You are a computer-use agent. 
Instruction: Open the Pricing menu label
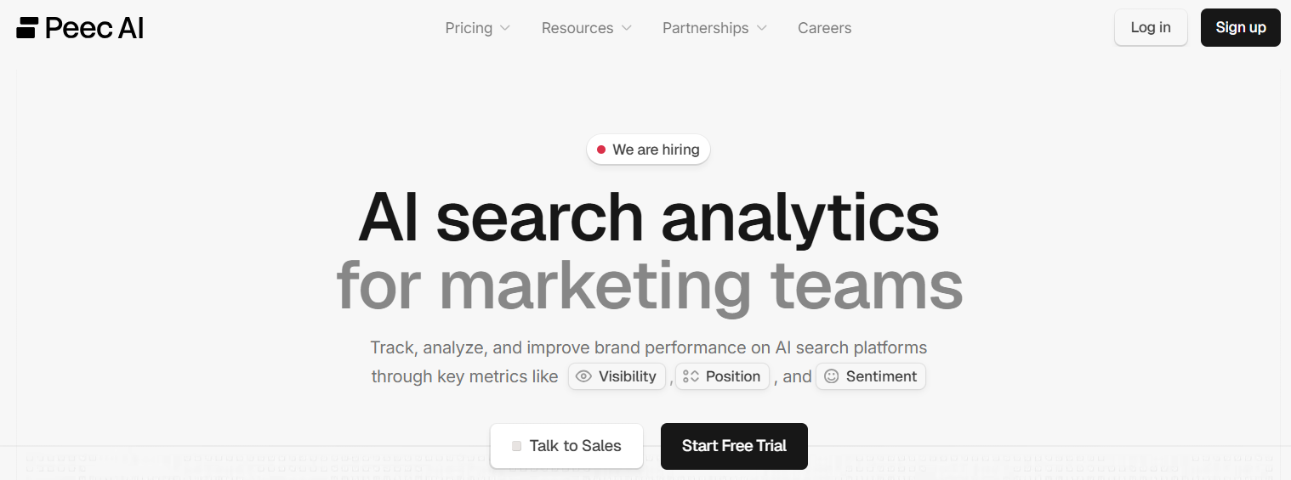tap(469, 28)
